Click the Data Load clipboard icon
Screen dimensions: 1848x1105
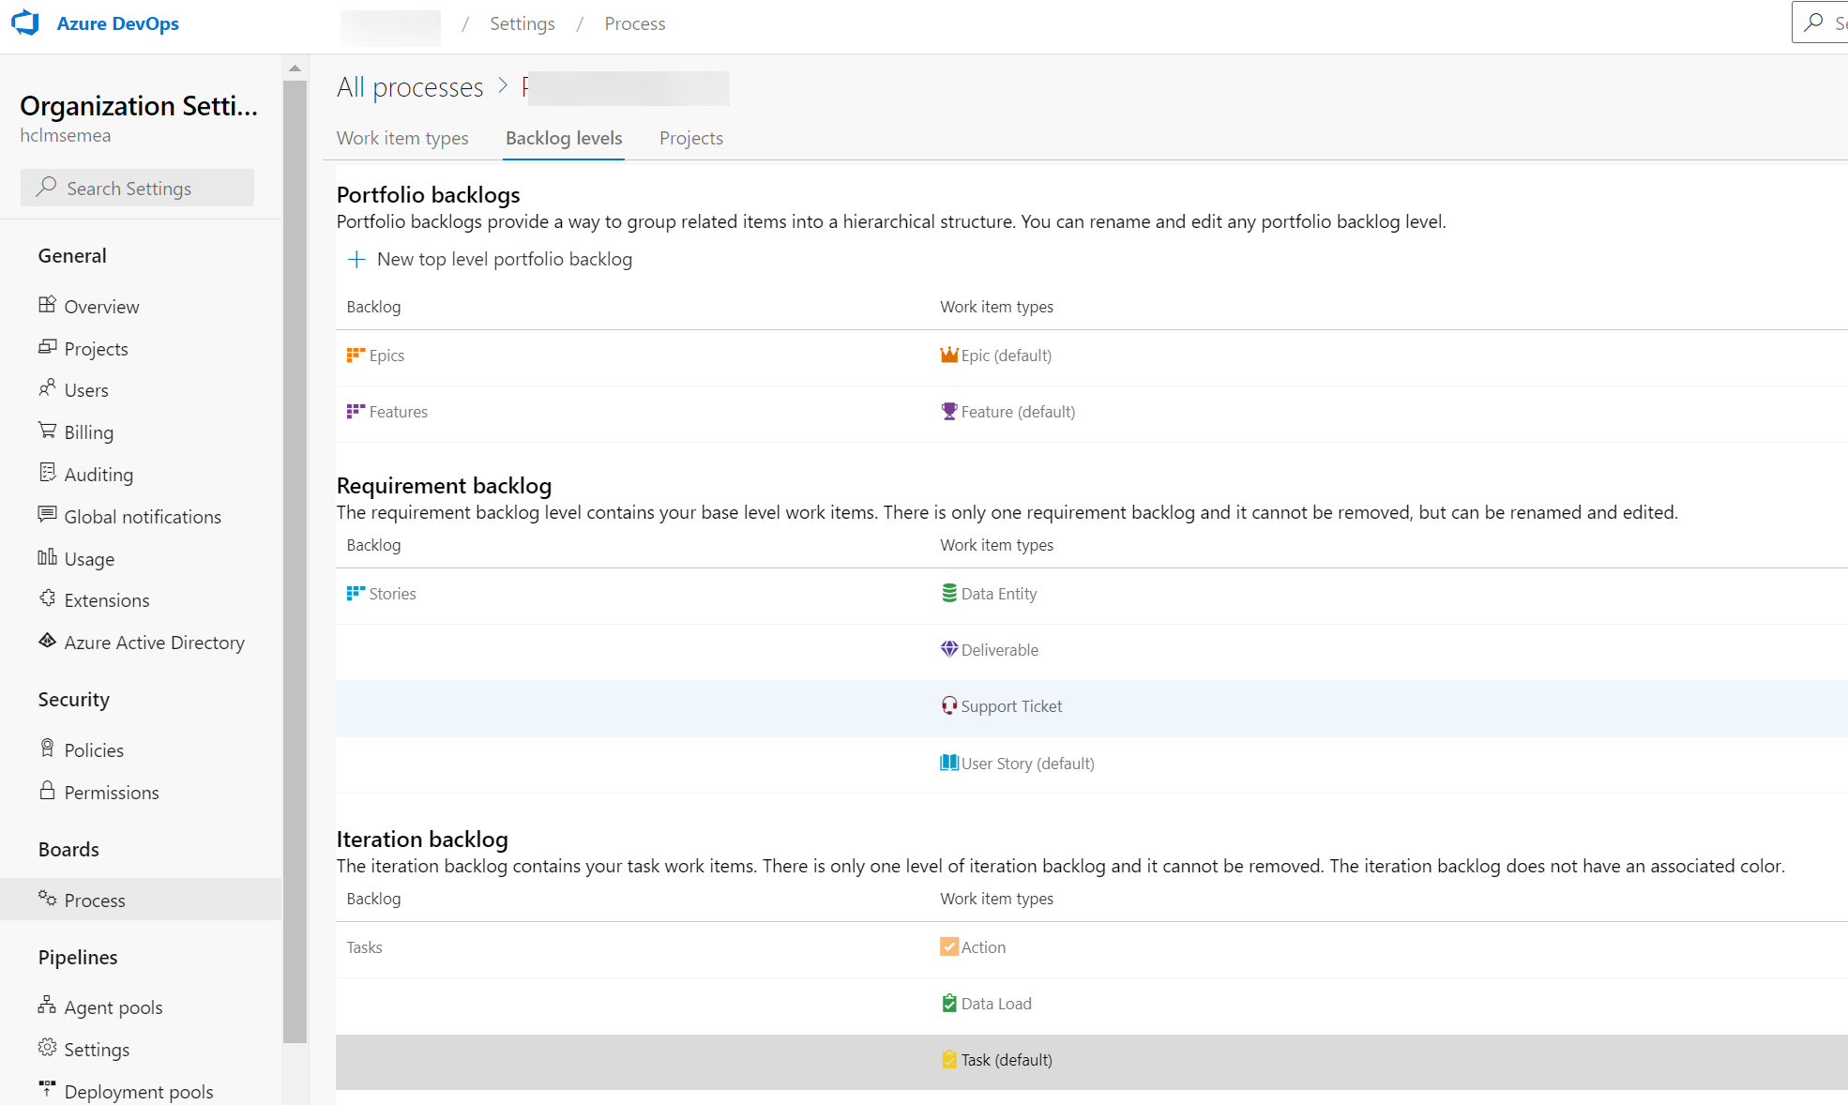coord(948,1004)
